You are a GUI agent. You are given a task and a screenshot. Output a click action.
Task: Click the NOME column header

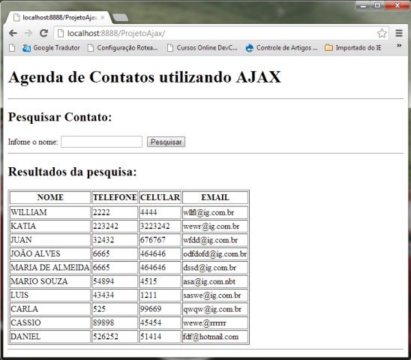point(50,197)
